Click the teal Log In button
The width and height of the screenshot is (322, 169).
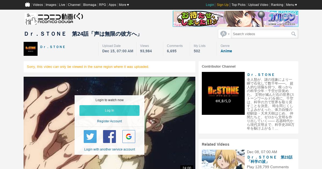[109, 111]
